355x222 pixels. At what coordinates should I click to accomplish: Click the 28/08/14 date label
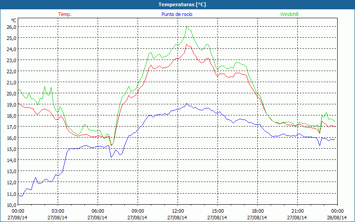point(337,218)
